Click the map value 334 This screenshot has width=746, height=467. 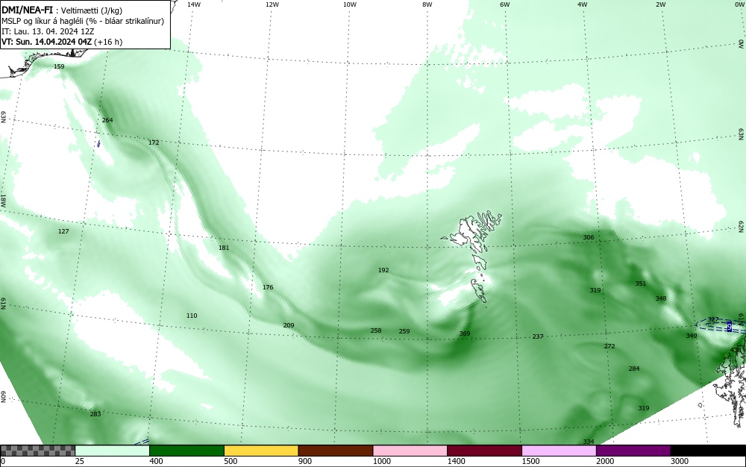589,442
